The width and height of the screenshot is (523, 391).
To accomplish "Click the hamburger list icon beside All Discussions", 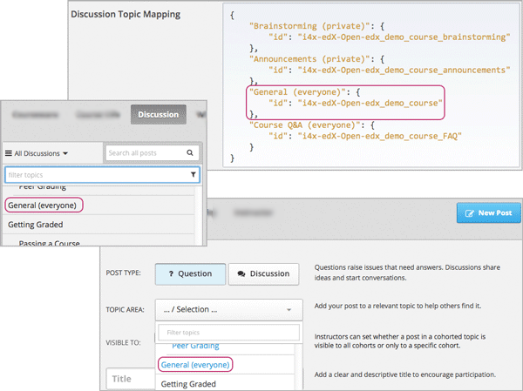I will [x=9, y=153].
